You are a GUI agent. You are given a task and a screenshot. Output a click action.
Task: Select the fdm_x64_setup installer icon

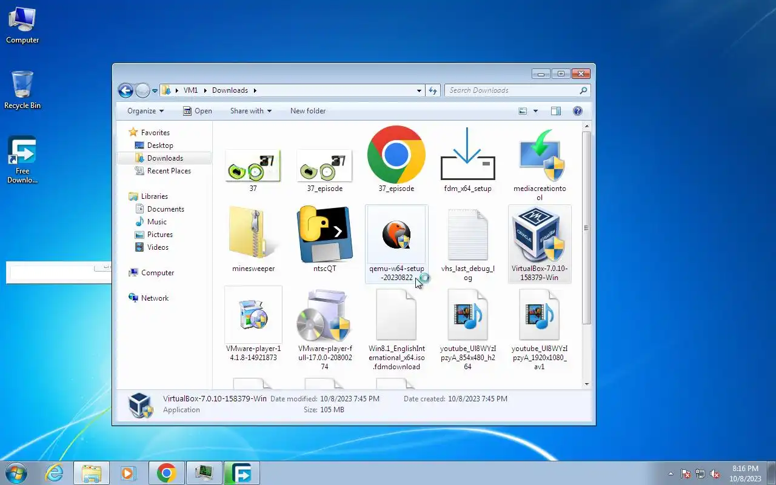pos(467,154)
